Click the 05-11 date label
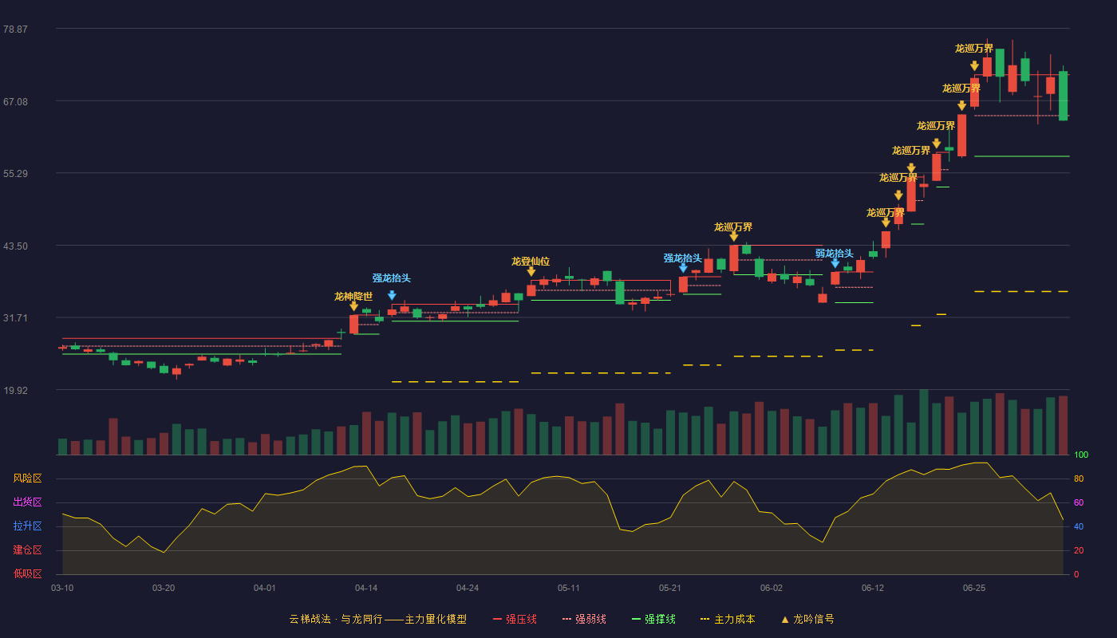Viewport: 1117px width, 638px height. (569, 588)
